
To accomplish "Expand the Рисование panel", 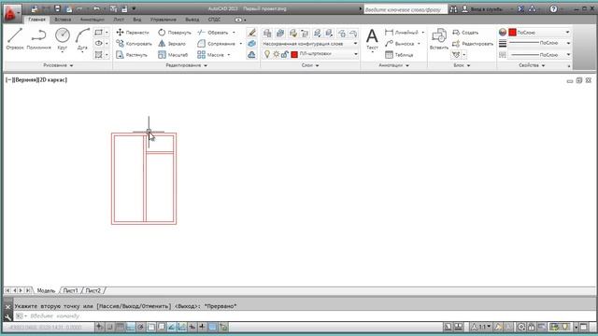I will (58, 65).
